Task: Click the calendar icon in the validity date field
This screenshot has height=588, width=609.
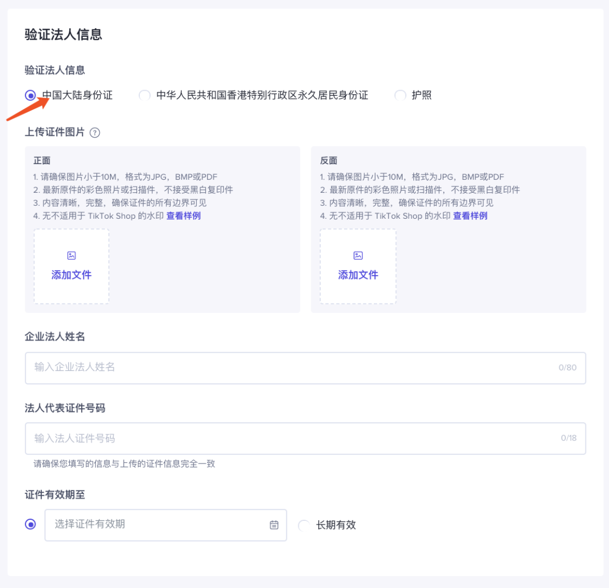Action: (274, 525)
